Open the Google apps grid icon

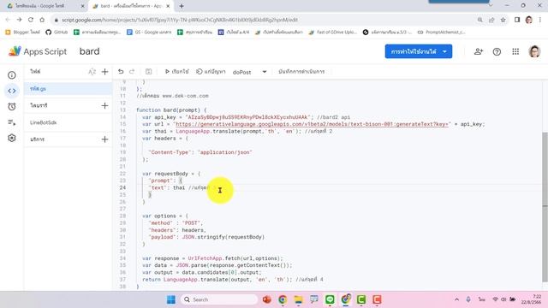point(515,51)
